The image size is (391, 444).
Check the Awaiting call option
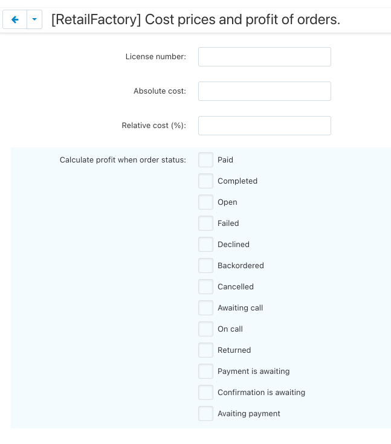pyautogui.click(x=206, y=308)
